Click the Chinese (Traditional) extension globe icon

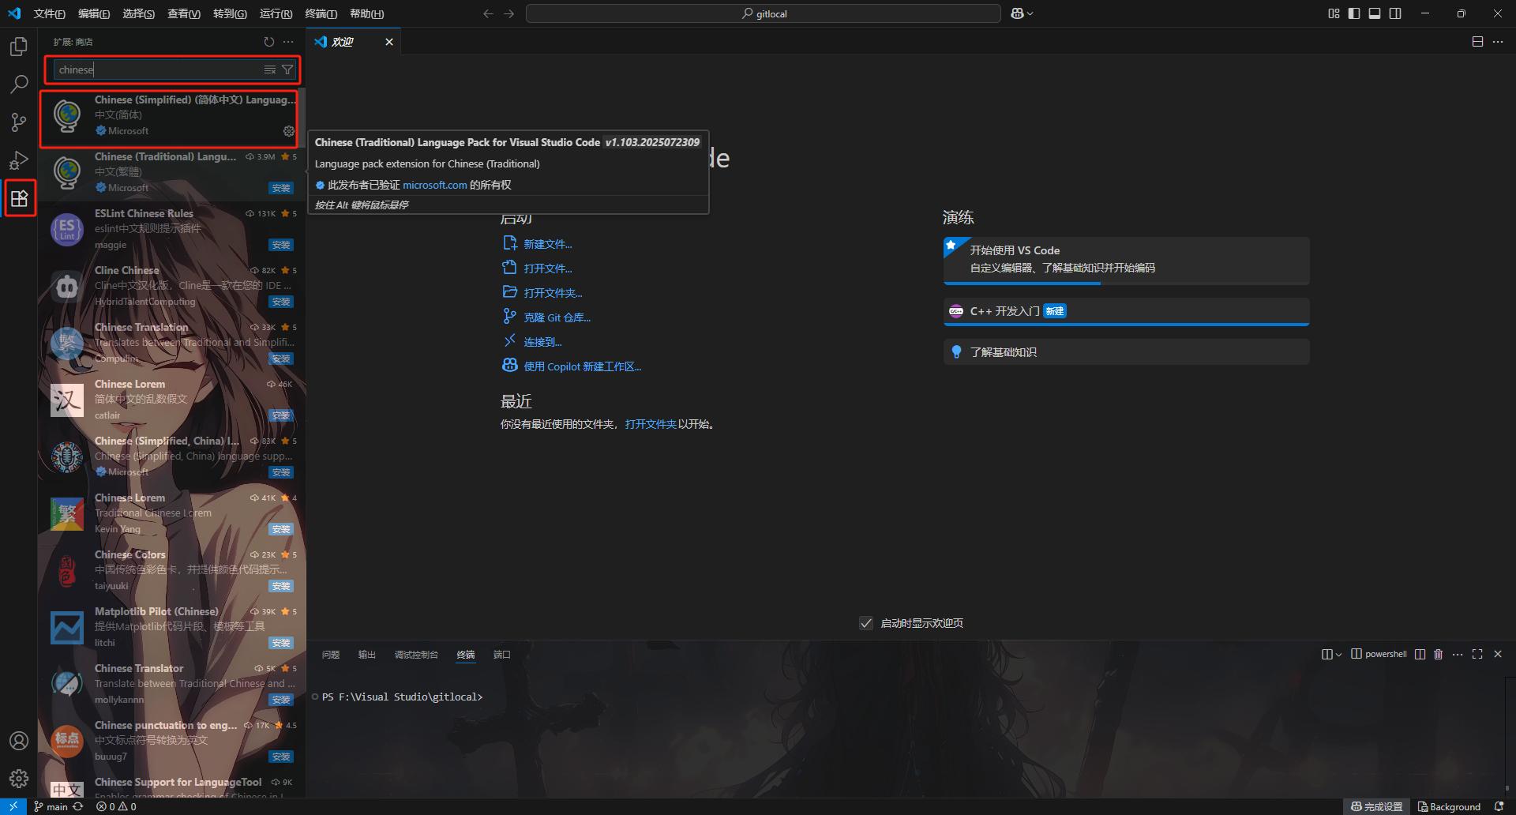tap(67, 172)
